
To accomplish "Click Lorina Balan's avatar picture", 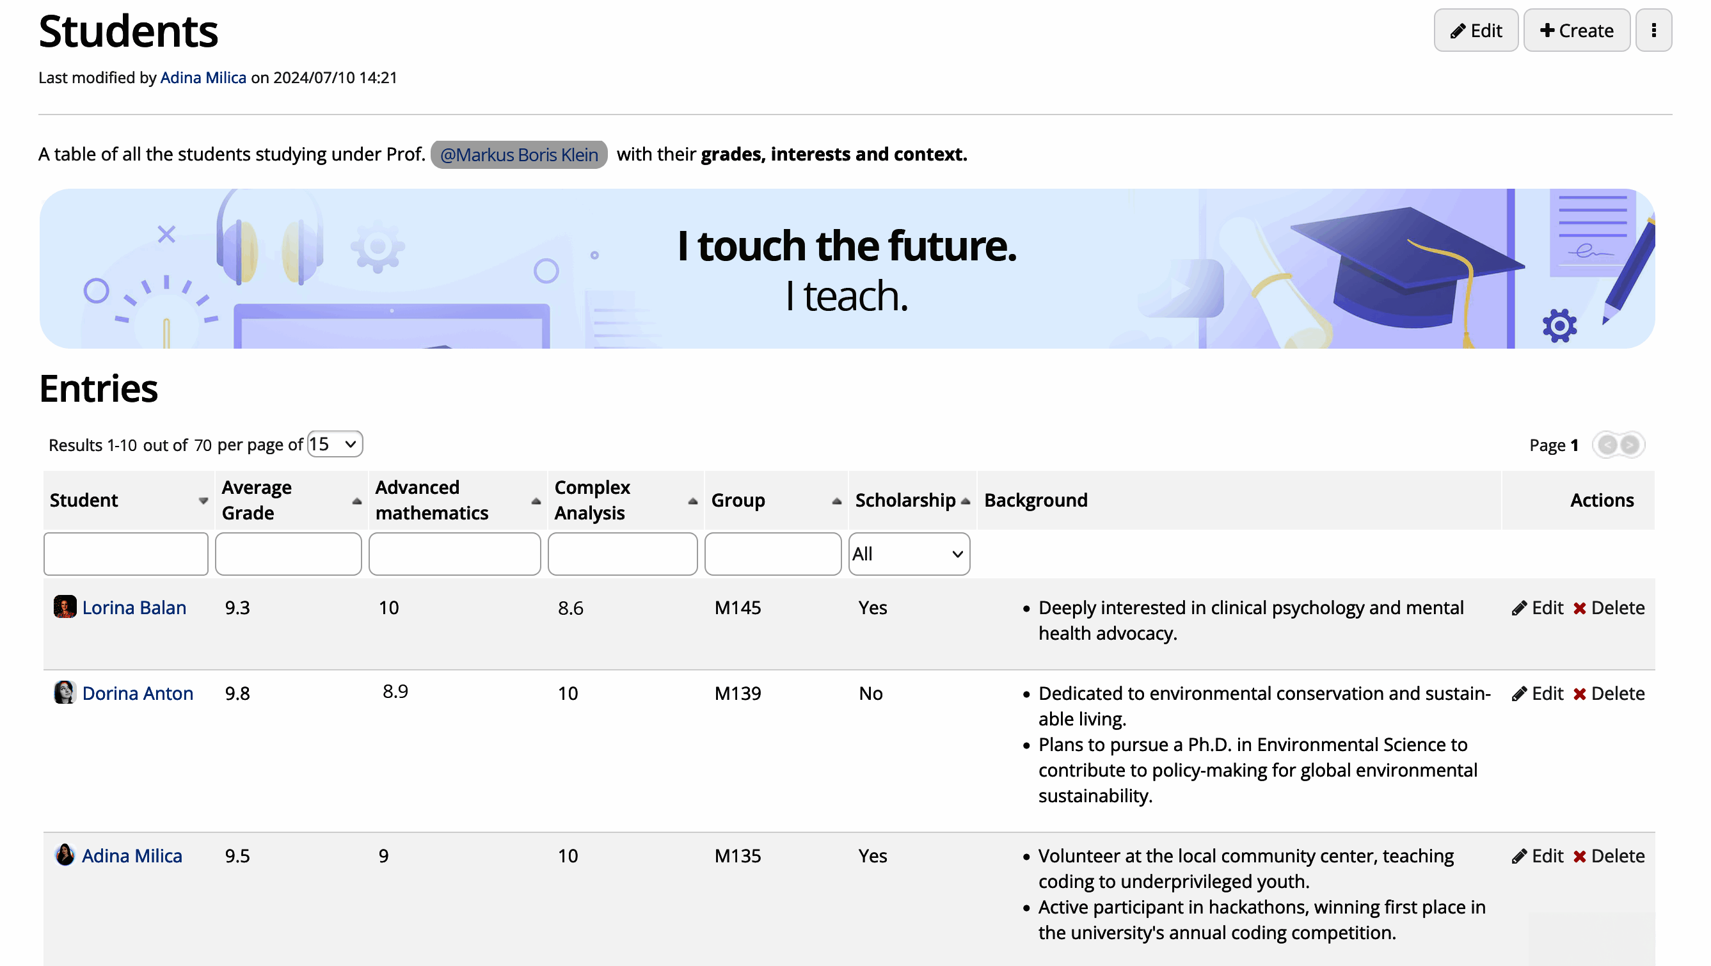I will coord(65,607).
